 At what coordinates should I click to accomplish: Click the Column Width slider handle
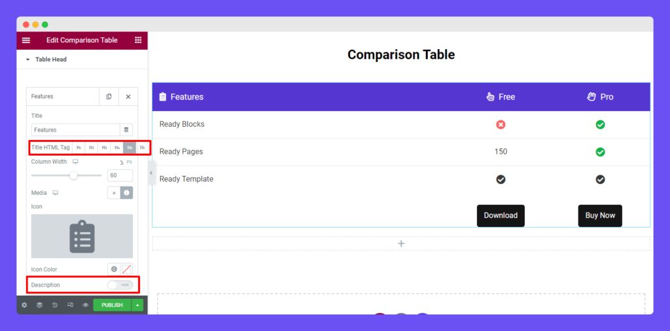pyautogui.click(x=73, y=175)
